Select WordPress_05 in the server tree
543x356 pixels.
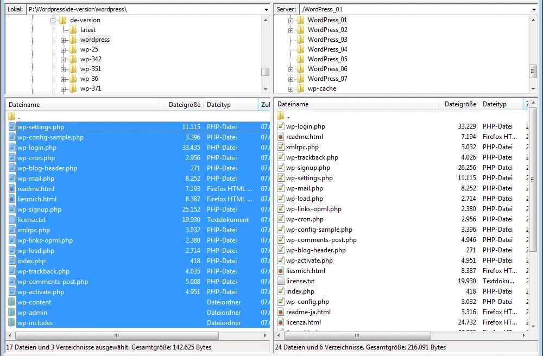(327, 59)
